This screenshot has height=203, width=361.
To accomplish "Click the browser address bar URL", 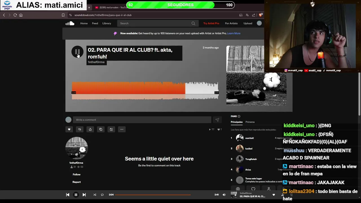I will point(103,15).
